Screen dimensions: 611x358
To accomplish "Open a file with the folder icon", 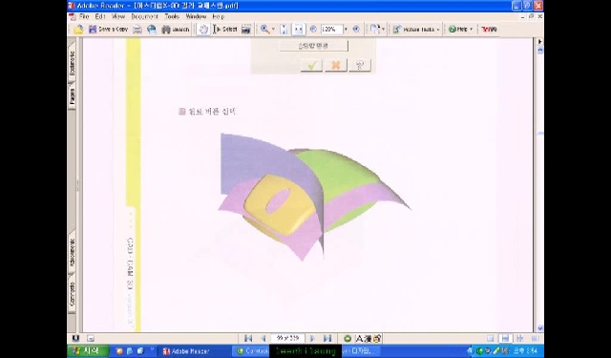I will [x=78, y=30].
